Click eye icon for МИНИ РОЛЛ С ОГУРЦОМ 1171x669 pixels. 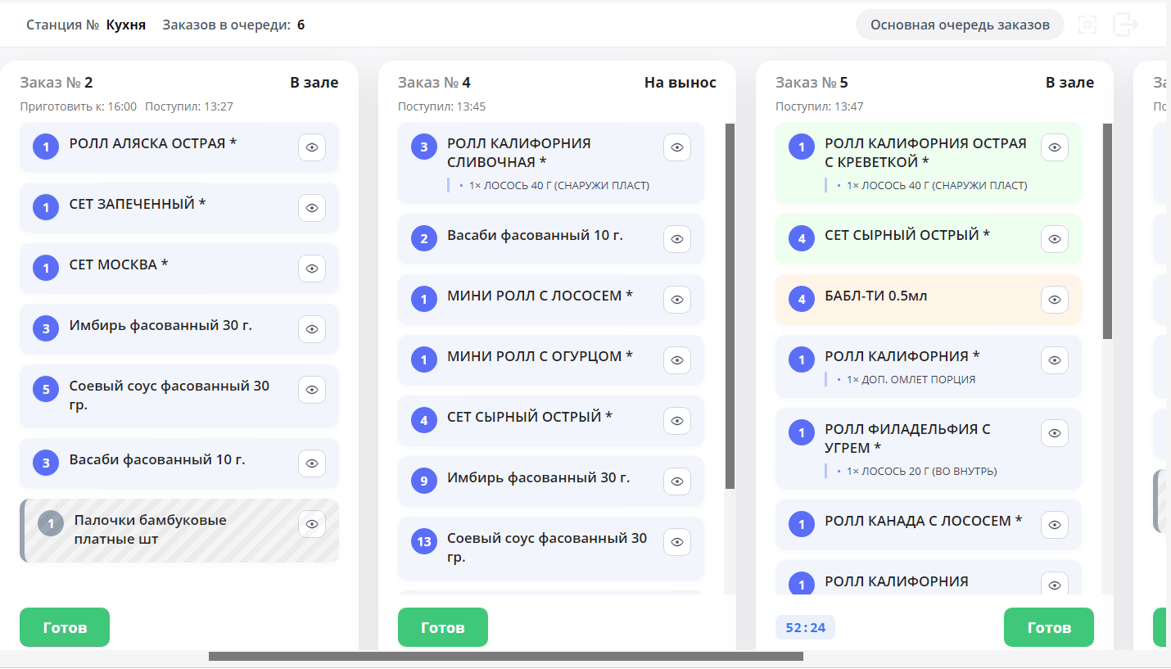click(677, 360)
